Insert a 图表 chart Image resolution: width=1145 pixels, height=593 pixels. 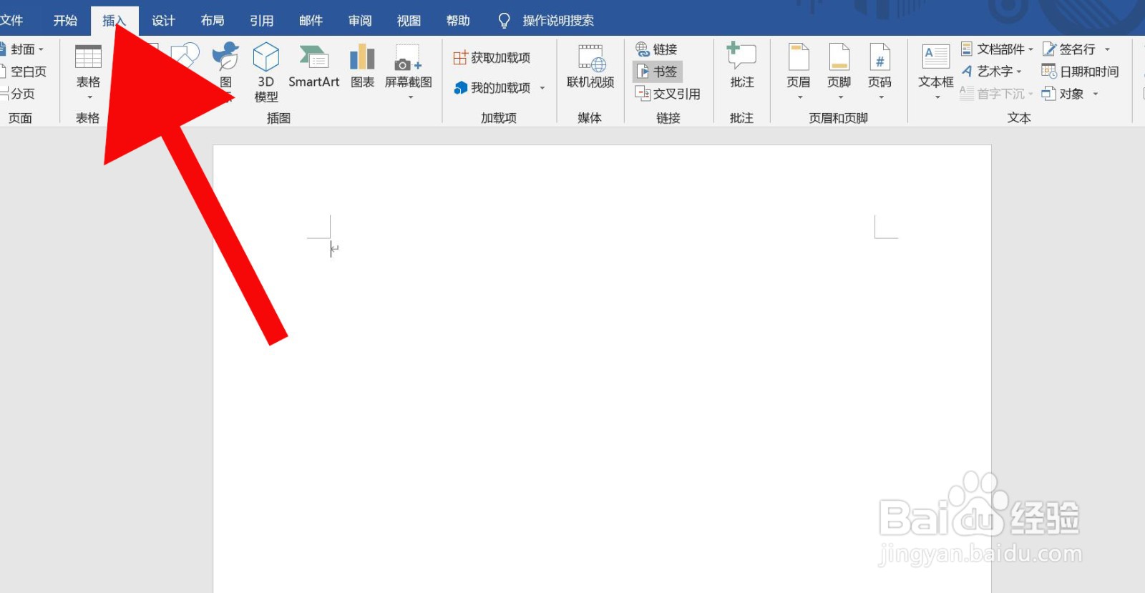point(363,66)
